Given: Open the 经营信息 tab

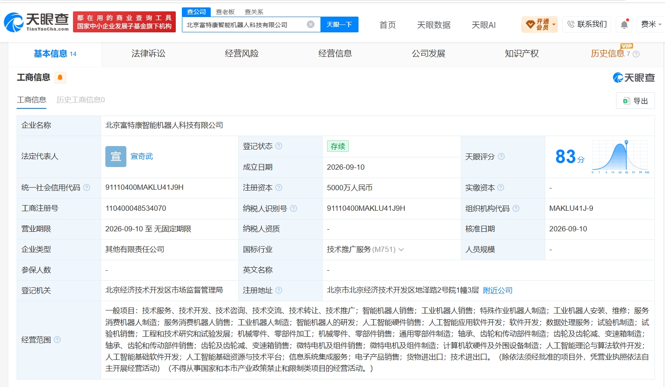Looking at the screenshot, I should point(335,54).
